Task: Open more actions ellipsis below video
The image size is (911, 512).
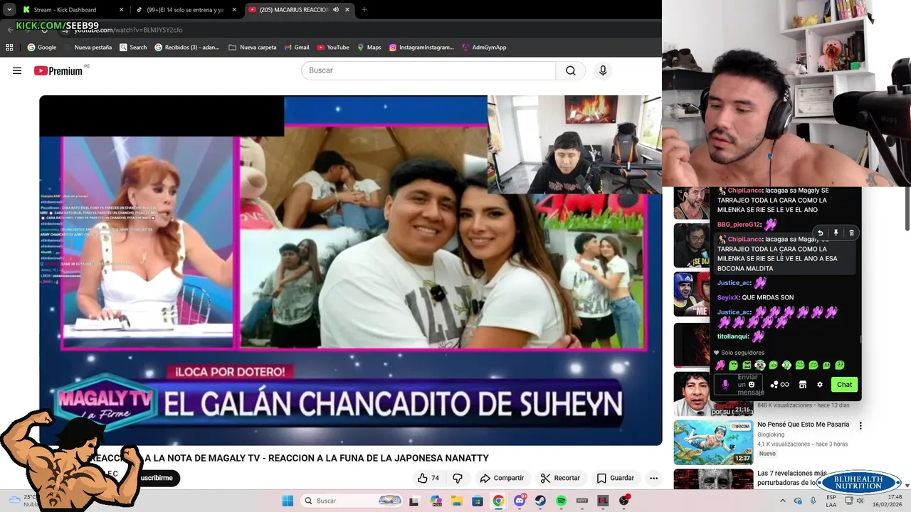Action: click(653, 478)
